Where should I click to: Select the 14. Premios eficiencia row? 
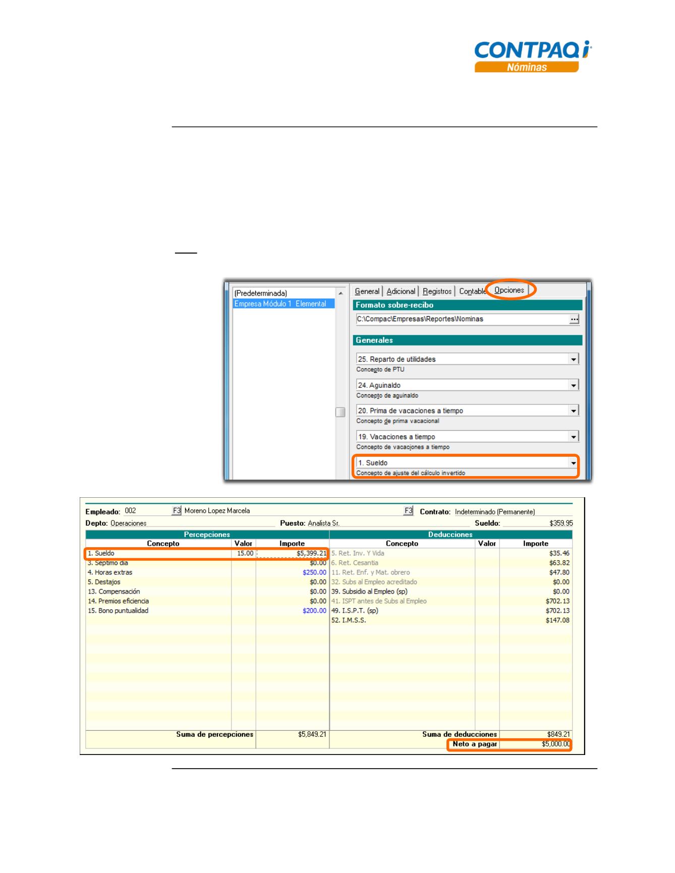(x=207, y=601)
